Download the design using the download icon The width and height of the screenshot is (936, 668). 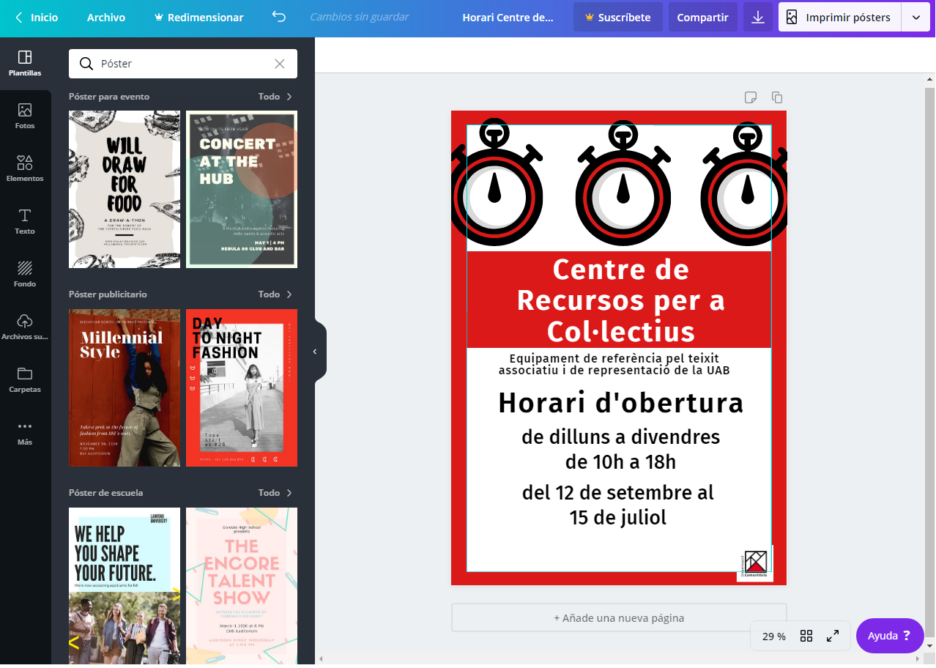point(758,17)
